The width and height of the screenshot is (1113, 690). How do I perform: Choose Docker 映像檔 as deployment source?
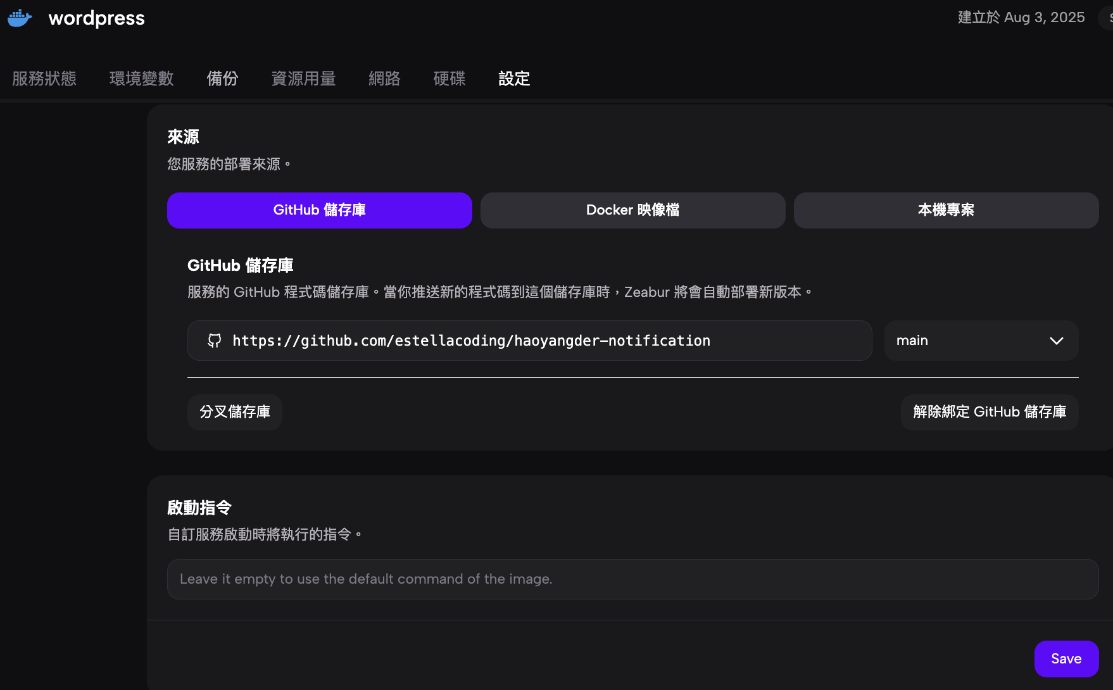coord(633,210)
